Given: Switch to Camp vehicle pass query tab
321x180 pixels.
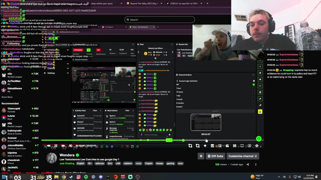Looking at the screenshot, I should click(104, 3).
